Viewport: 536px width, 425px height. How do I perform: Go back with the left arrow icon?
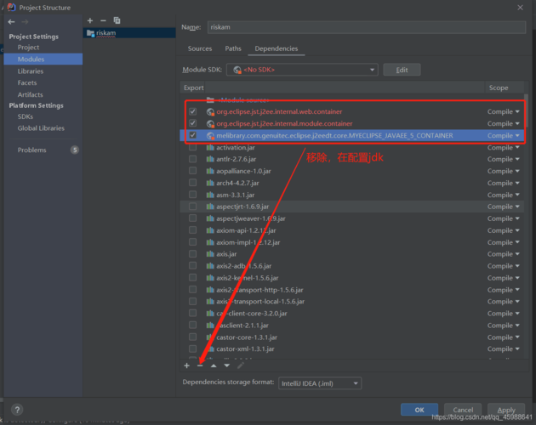tap(11, 22)
